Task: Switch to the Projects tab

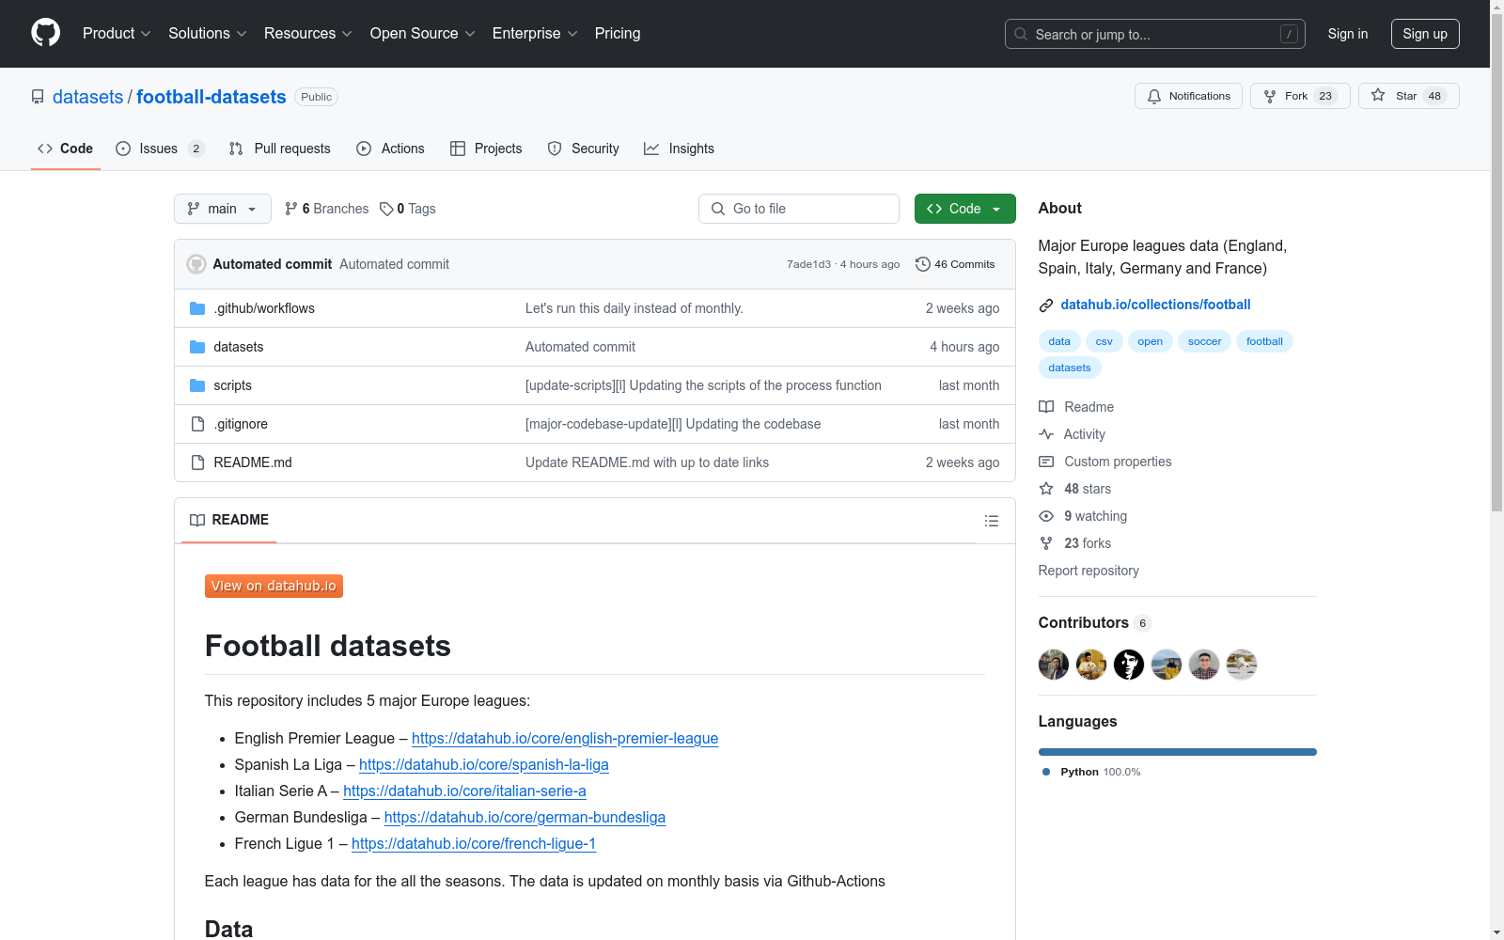Action: point(486,149)
